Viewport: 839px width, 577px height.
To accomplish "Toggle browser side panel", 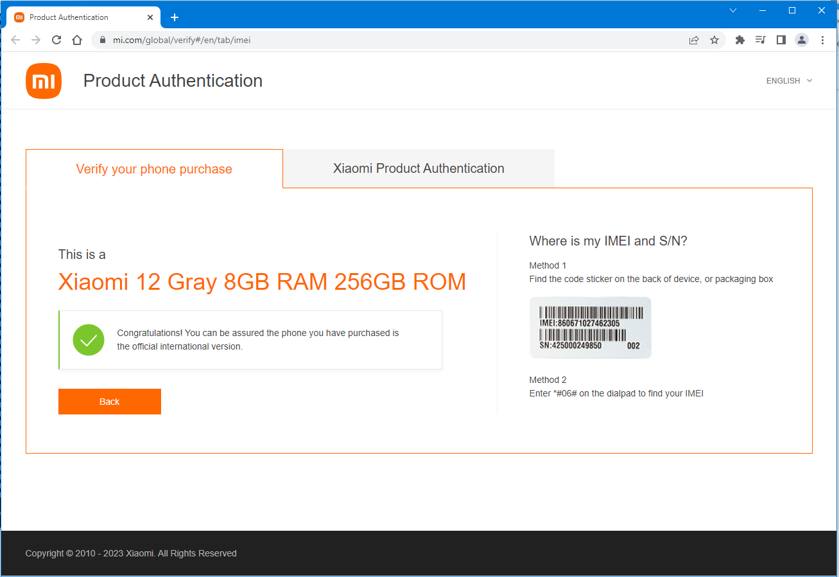I will click(x=781, y=40).
